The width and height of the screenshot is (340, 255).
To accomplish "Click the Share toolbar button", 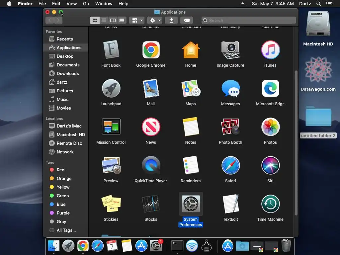I will click(x=171, y=20).
